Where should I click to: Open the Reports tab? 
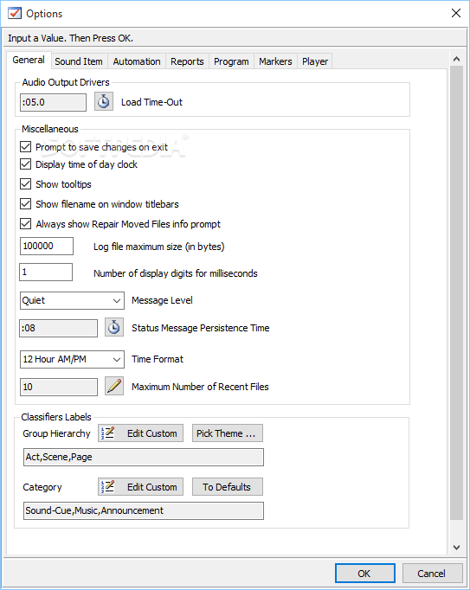[187, 61]
